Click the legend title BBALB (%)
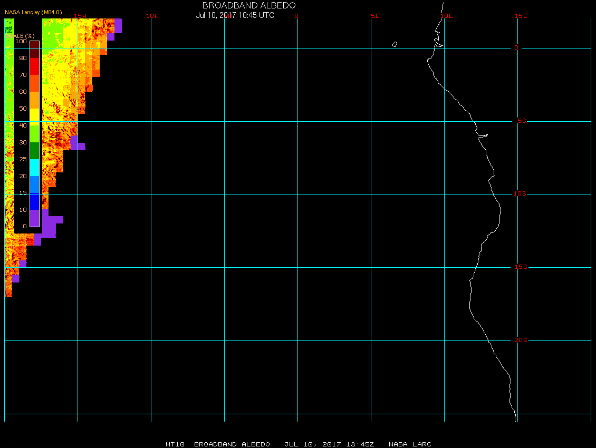The image size is (596, 448). coord(21,36)
